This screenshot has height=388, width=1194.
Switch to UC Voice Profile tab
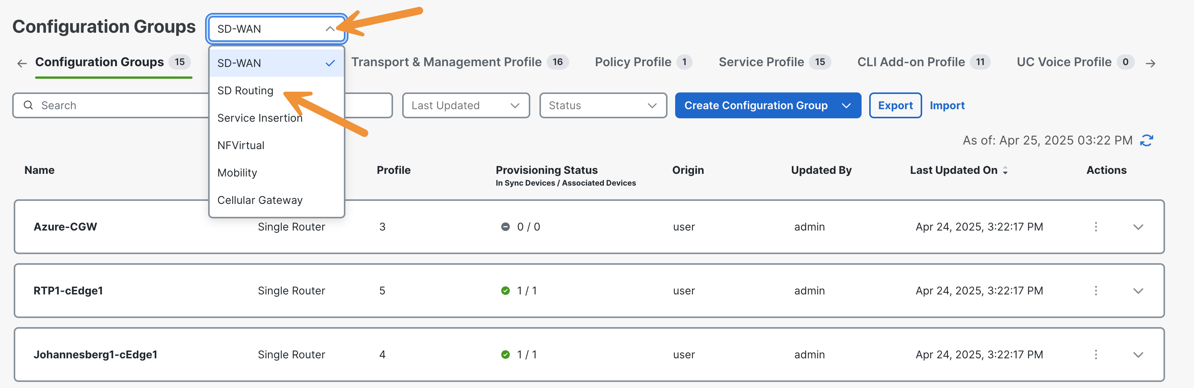(x=1075, y=62)
